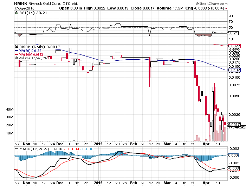Click Nov on the price chart date axis
246x186 pixels.
(x=26, y=144)
